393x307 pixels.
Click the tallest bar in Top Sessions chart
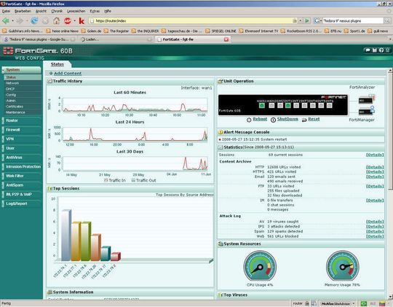pyautogui.click(x=66, y=235)
